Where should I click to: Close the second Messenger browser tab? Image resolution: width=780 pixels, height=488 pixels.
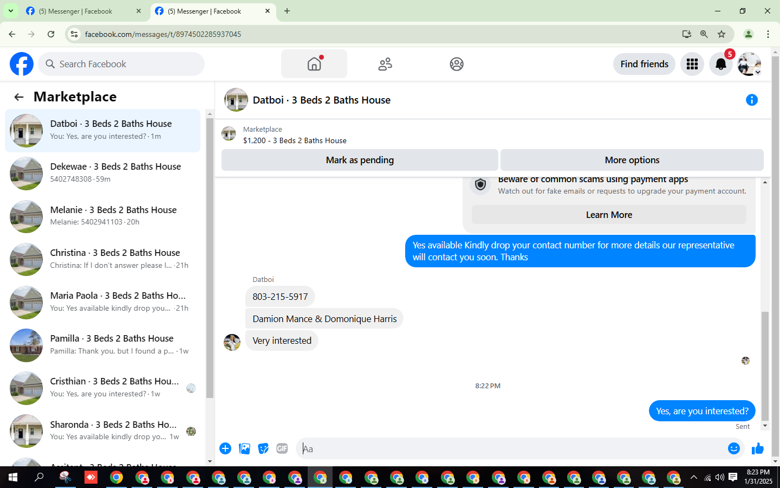pyautogui.click(x=268, y=11)
